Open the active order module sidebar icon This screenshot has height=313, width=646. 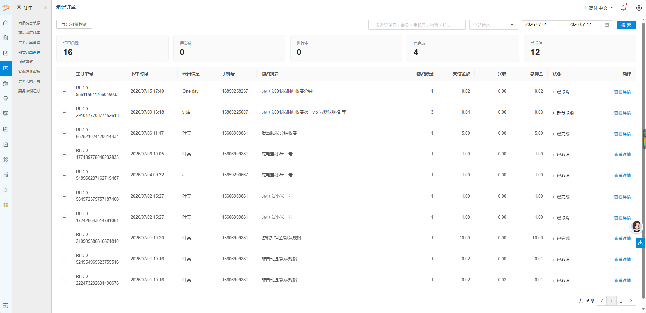(x=6, y=68)
